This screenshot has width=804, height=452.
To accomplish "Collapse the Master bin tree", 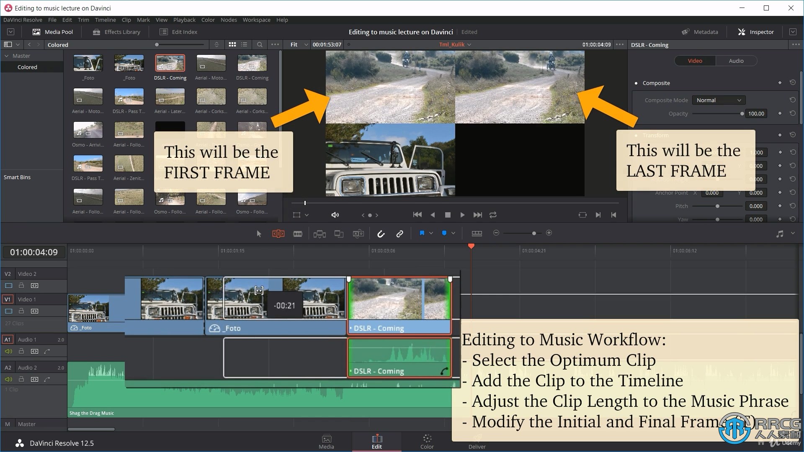I will pos(7,56).
